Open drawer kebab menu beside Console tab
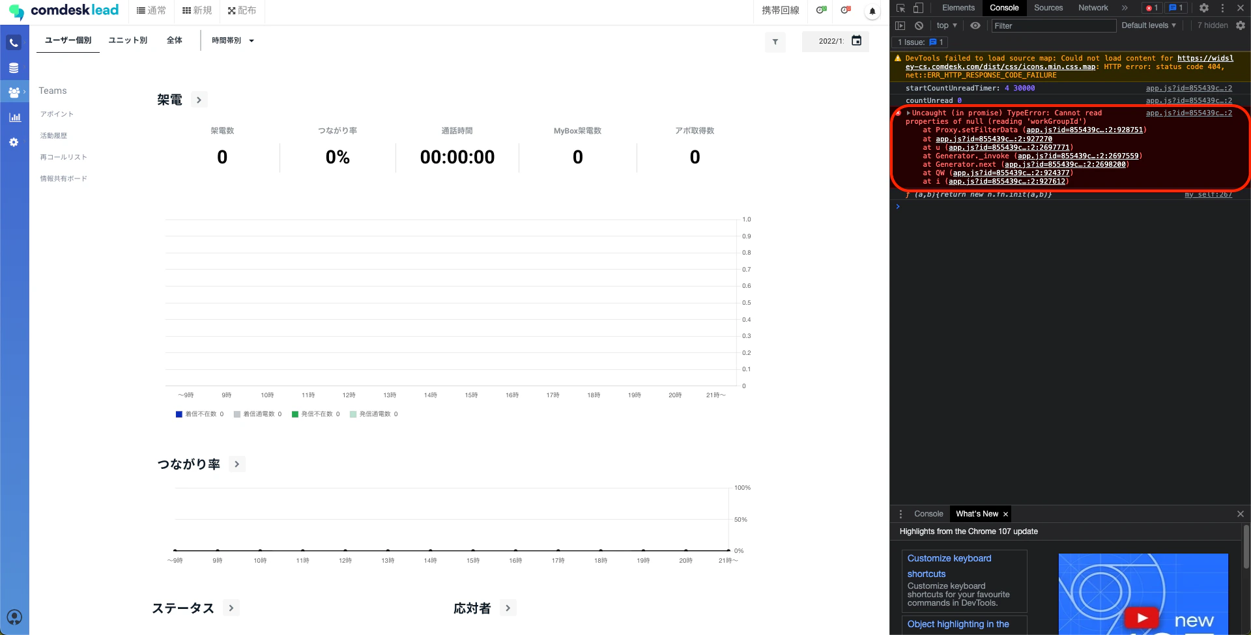 click(900, 514)
